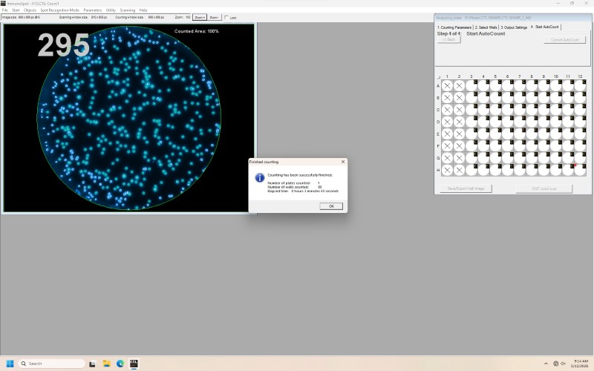This screenshot has width=594, height=371.
Task: Open File Explorer from the taskbar
Action: point(106,364)
